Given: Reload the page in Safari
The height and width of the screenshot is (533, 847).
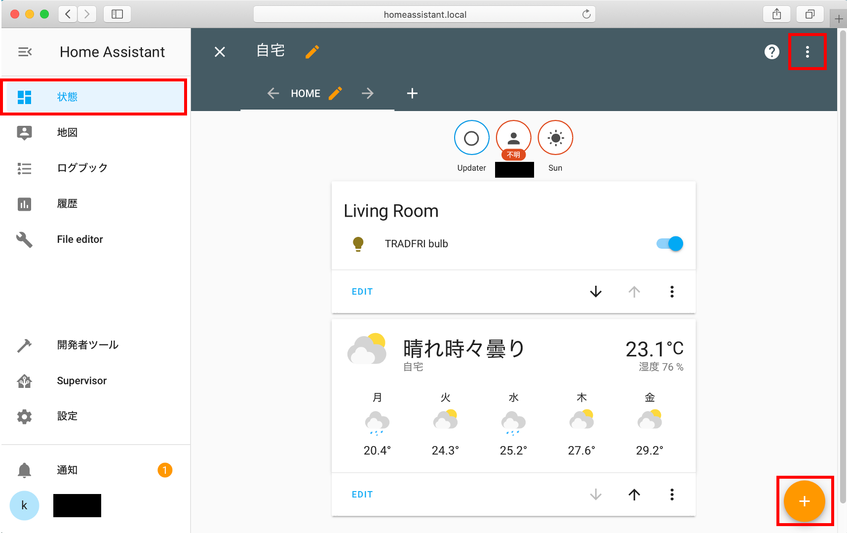Looking at the screenshot, I should click(586, 14).
